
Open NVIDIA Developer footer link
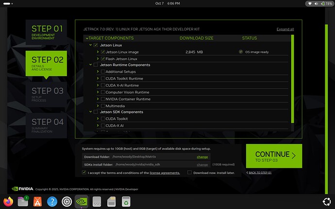pyautogui.click(x=127, y=189)
